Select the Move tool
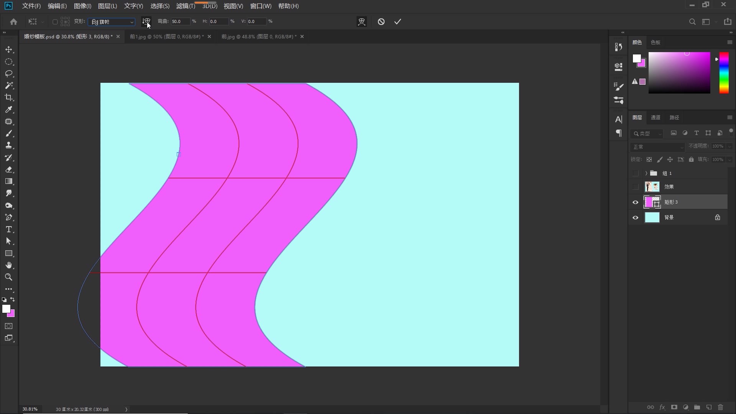 (9, 50)
